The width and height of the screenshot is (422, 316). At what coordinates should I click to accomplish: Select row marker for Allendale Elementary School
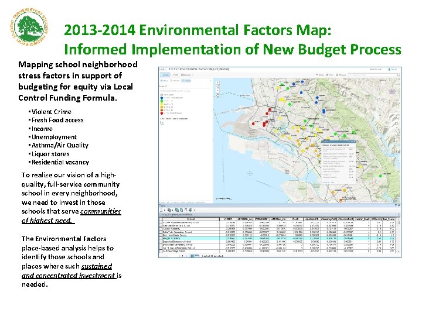point(161,226)
